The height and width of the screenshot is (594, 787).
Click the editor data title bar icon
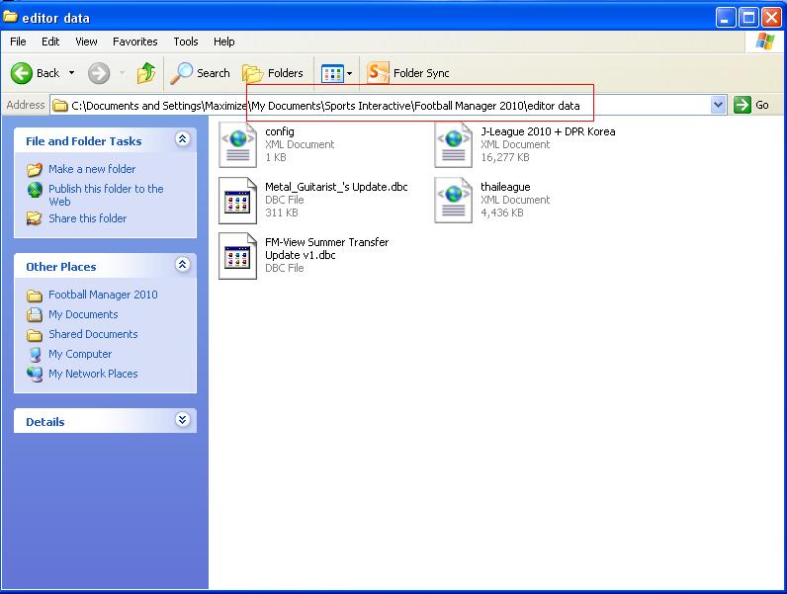click(10, 17)
